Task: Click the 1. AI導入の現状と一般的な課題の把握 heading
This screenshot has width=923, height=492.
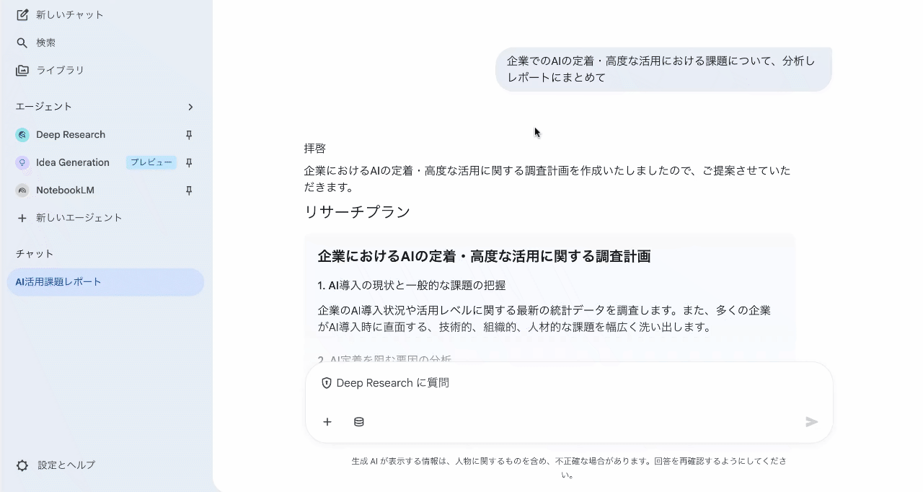Action: [411, 285]
